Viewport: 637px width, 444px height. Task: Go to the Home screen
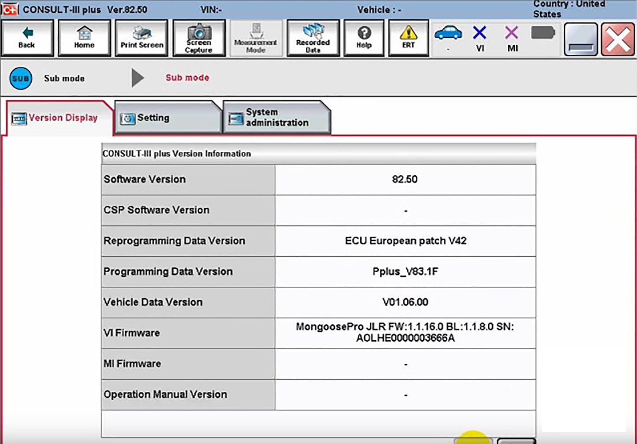pyautogui.click(x=84, y=38)
